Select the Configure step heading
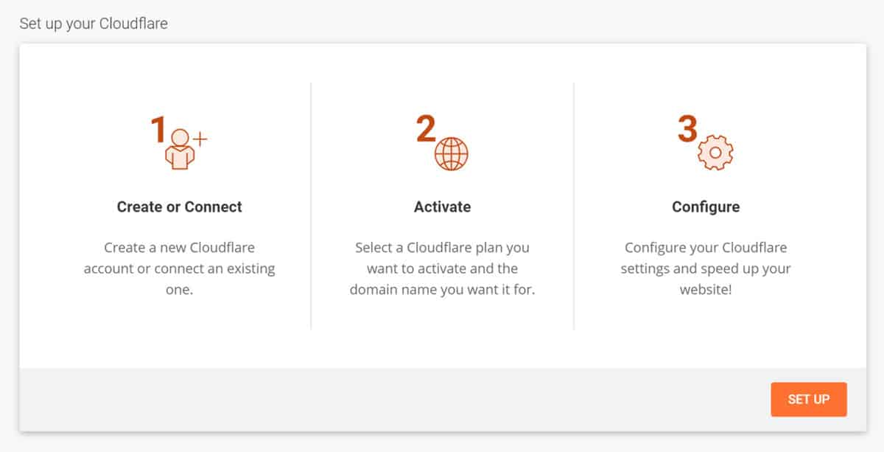The image size is (884, 452). point(706,207)
